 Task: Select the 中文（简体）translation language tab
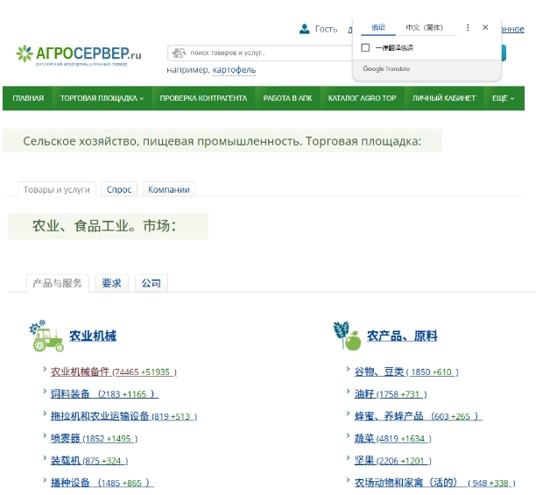[x=425, y=28]
